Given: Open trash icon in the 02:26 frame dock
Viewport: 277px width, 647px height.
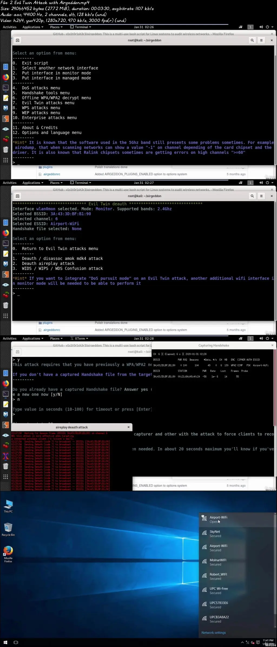Looking at the screenshot, I should coord(6,149).
